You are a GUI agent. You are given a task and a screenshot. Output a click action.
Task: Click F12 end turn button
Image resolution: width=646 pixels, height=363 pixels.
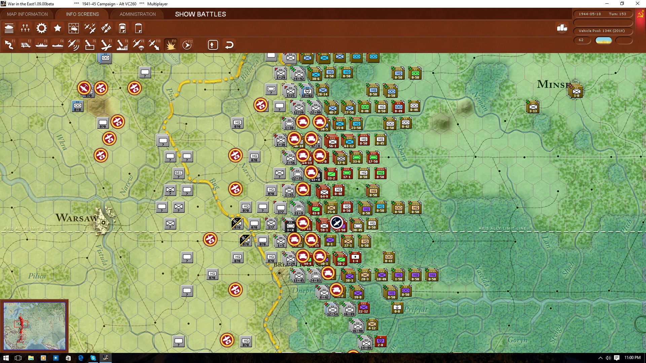coord(187,45)
